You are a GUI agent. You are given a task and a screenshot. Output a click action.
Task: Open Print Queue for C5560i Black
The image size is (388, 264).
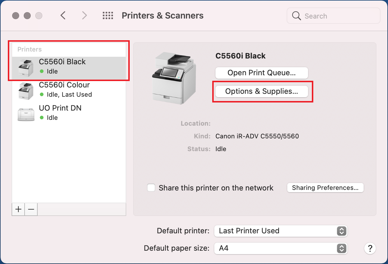(261, 73)
